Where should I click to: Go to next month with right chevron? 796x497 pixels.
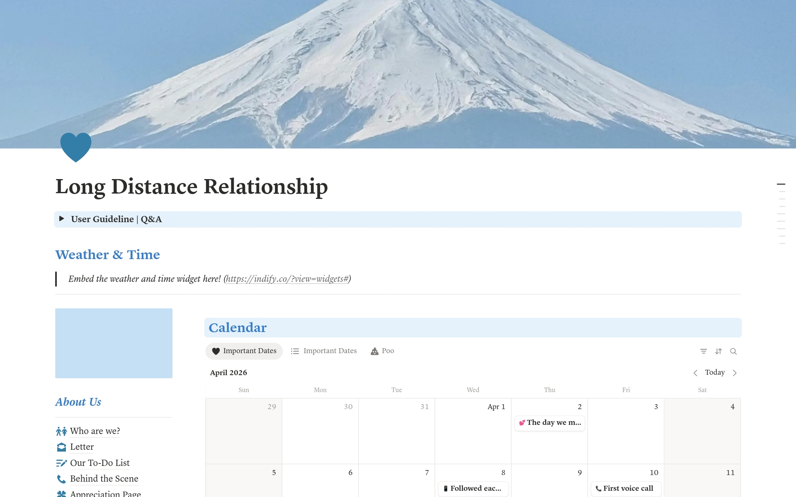click(735, 373)
